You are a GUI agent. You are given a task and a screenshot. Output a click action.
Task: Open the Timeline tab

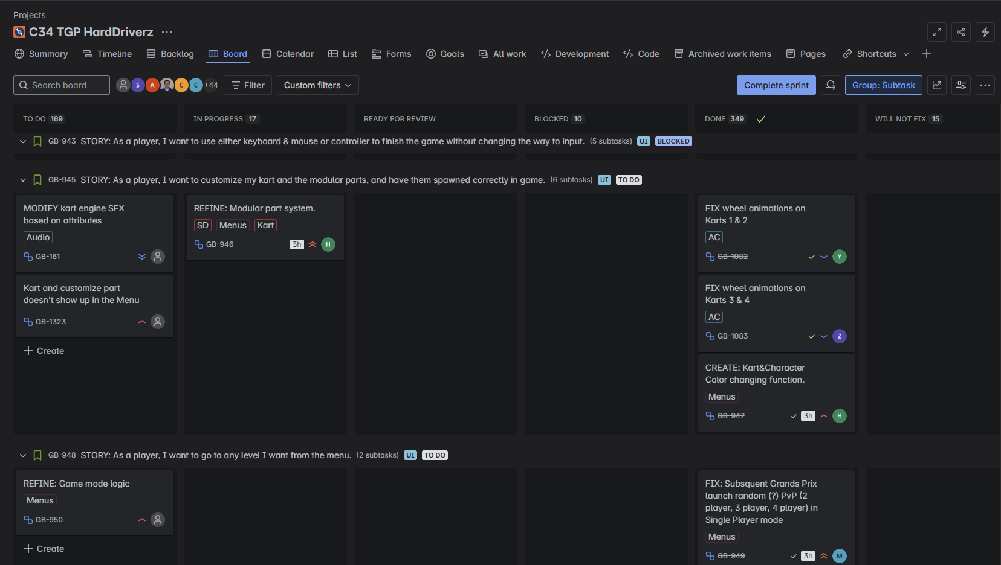[108, 54]
